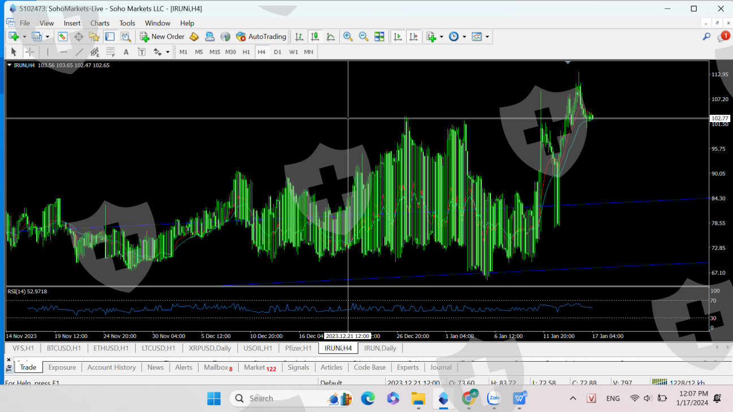Screen dimensions: 733x412
Task: Switch chart to bar chart mode
Action: 299,37
